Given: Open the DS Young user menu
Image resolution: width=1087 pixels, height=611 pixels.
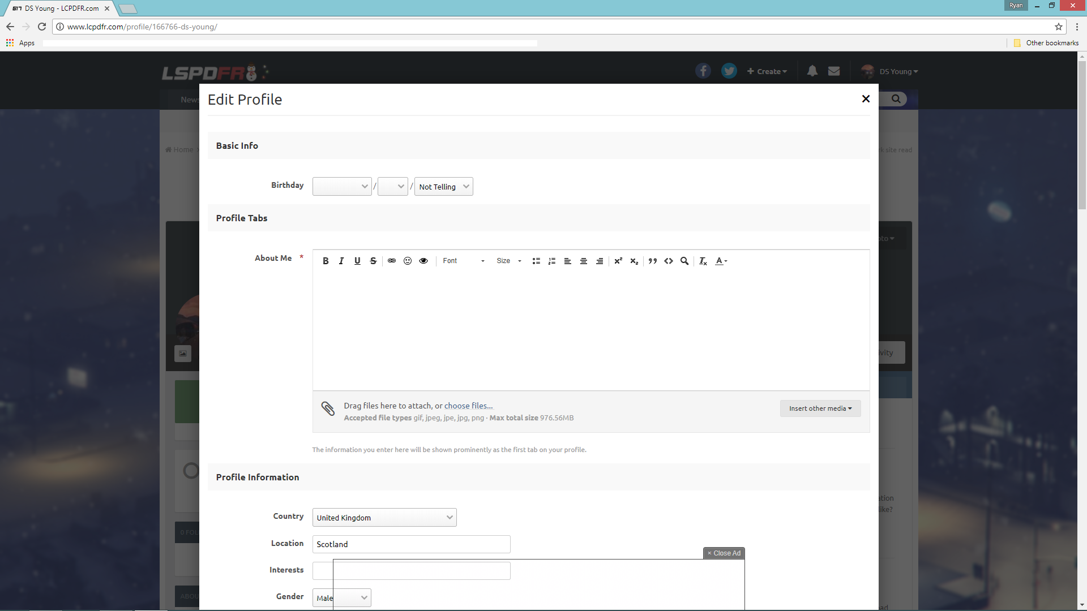Looking at the screenshot, I should [x=898, y=71].
